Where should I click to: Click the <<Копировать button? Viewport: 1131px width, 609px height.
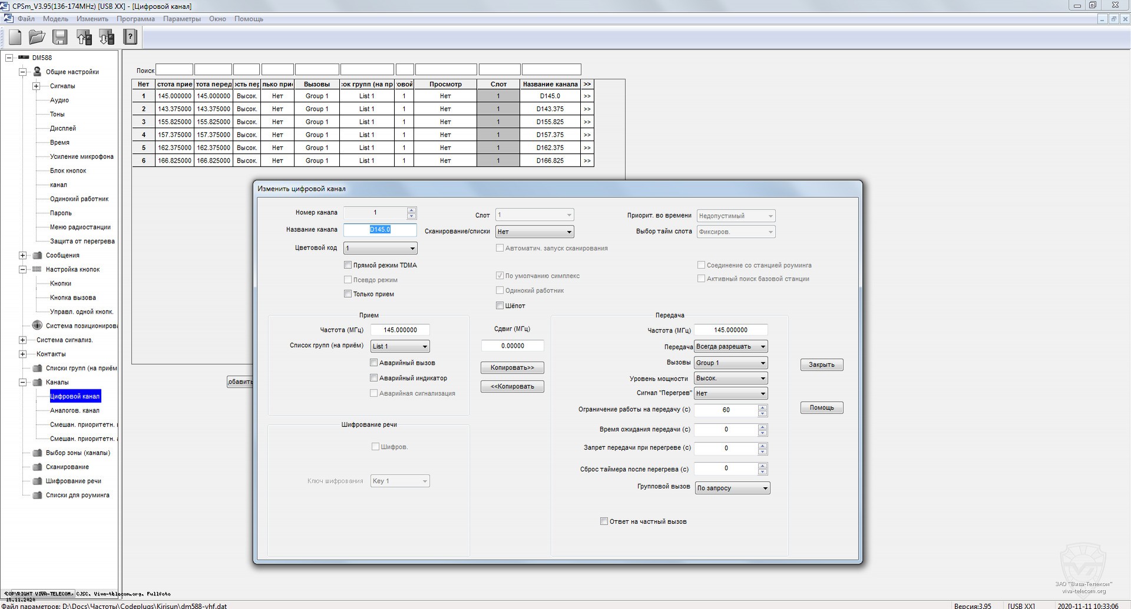[512, 387]
